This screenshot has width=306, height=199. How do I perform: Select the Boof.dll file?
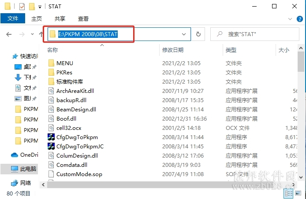[x=66, y=119]
